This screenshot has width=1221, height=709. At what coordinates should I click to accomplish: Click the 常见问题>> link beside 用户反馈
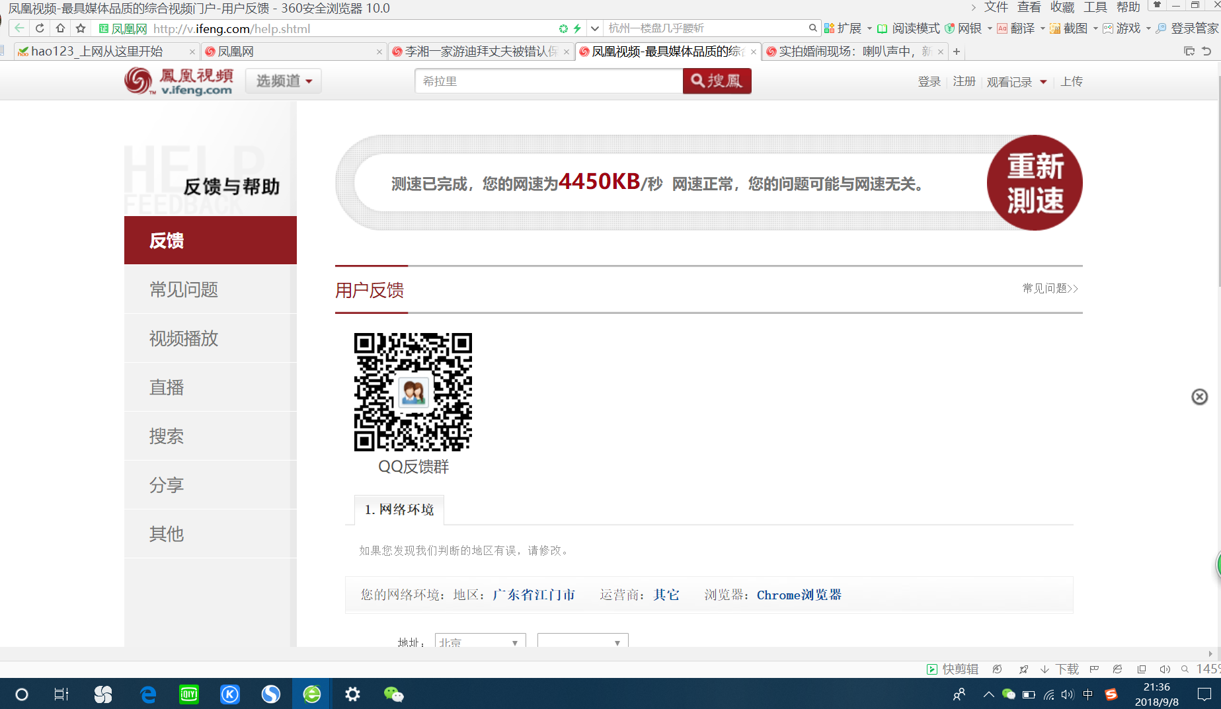(x=1050, y=288)
